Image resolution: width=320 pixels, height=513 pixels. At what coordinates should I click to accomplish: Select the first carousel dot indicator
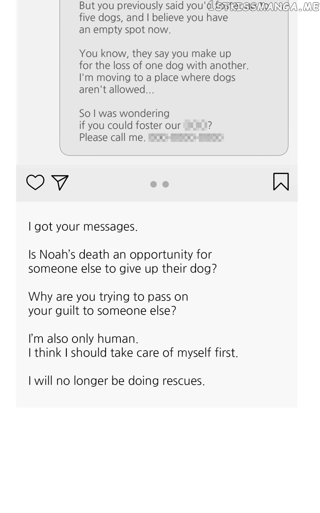click(153, 184)
